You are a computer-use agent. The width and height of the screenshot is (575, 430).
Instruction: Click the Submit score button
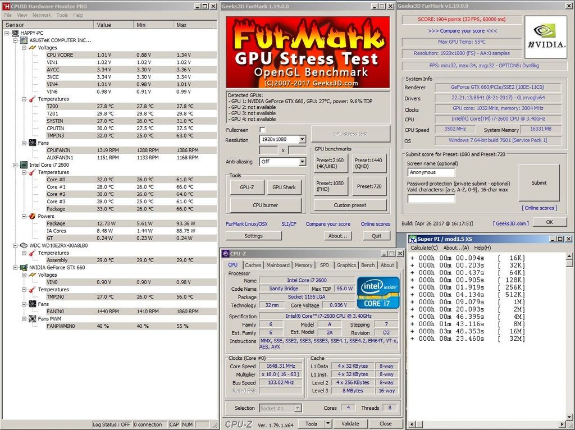coord(539,182)
